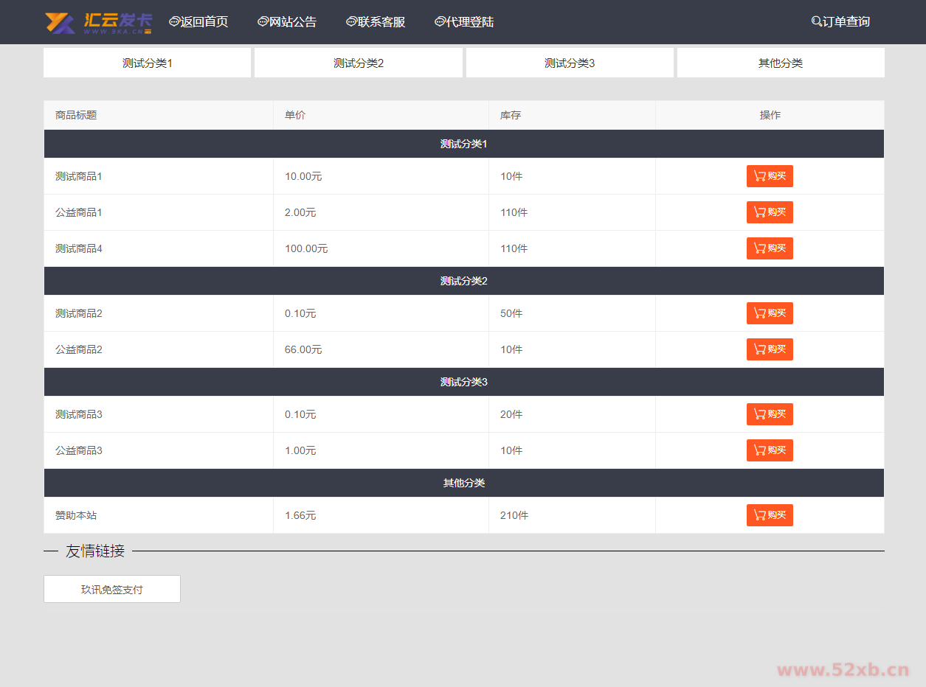The width and height of the screenshot is (926, 687).
Task: Click the face icon beside 代理登陆
Action: tap(440, 22)
